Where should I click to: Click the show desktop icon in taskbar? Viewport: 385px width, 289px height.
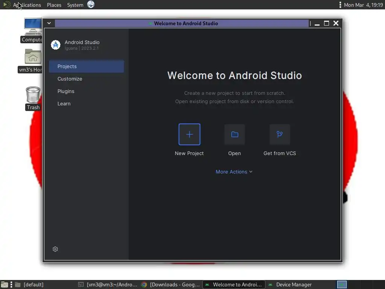(5, 284)
